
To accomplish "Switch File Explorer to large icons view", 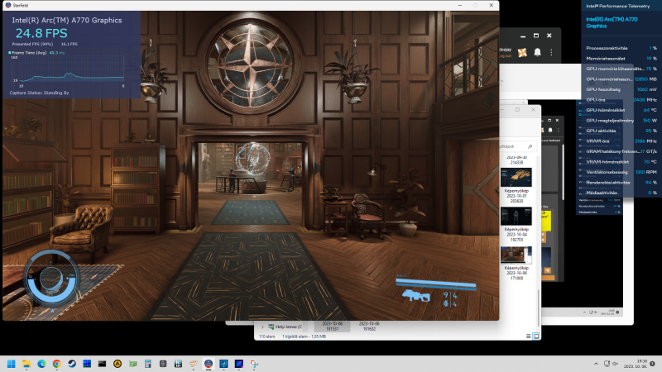I will (x=535, y=336).
